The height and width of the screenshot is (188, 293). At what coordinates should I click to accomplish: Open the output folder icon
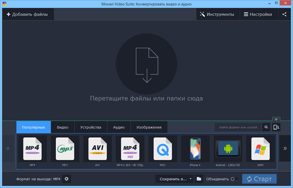pyautogui.click(x=199, y=179)
